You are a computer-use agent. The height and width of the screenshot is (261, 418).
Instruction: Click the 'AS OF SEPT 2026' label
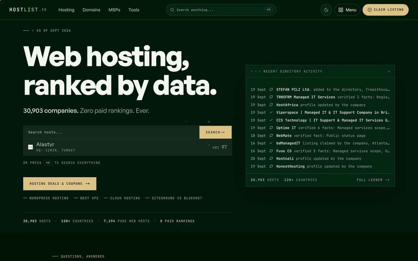54,31
